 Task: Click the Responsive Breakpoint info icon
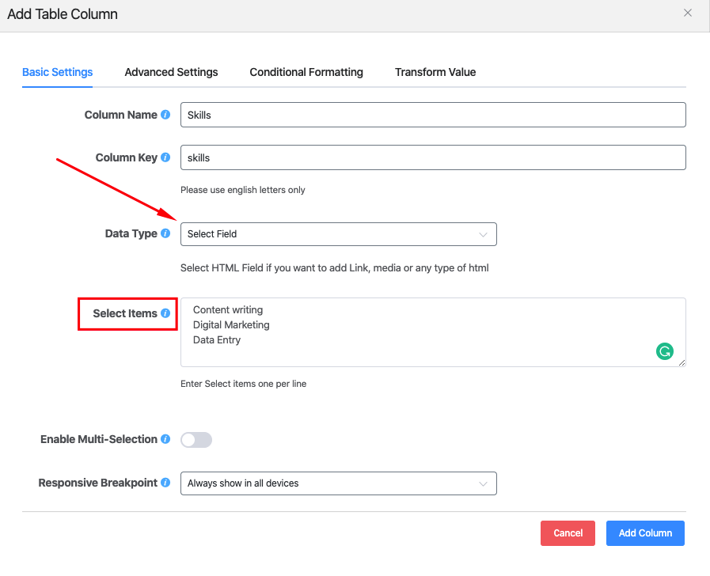click(x=165, y=483)
